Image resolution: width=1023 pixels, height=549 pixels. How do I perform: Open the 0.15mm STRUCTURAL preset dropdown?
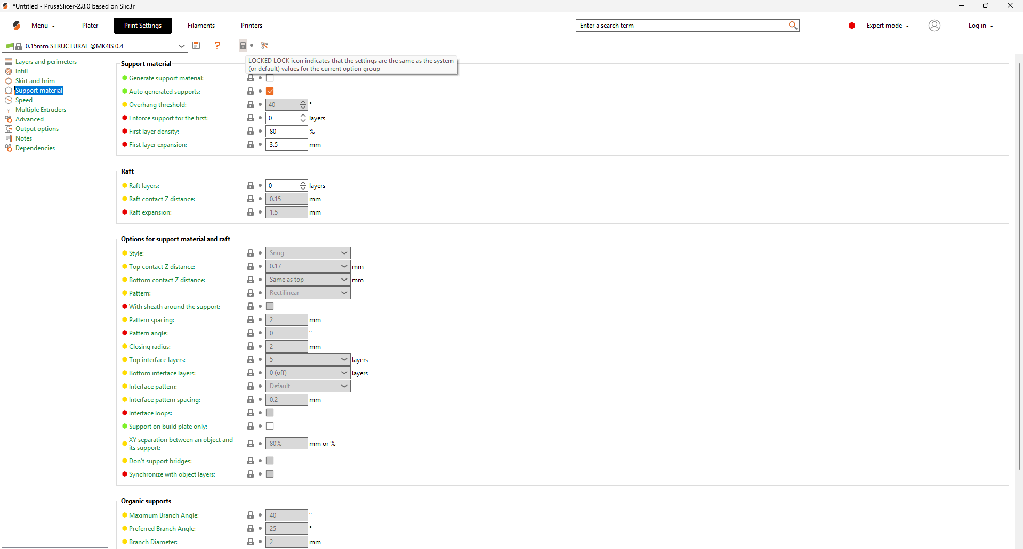point(181,46)
